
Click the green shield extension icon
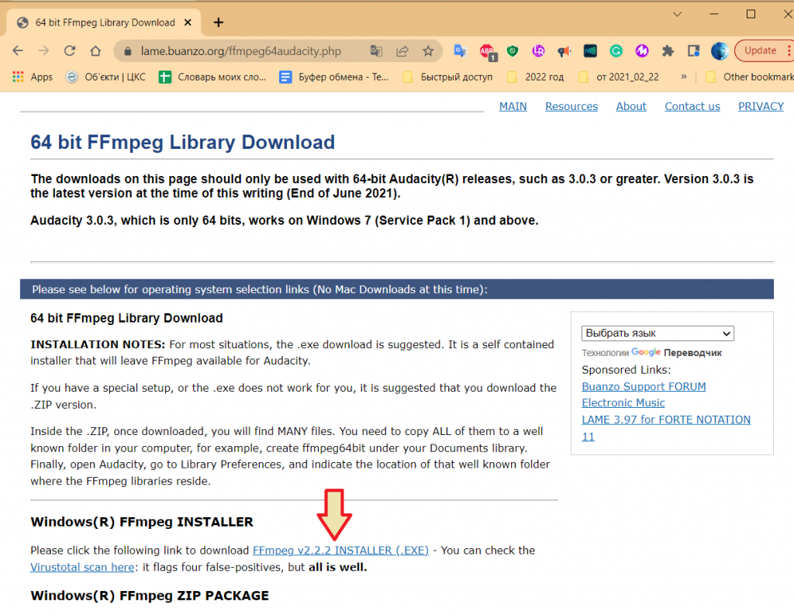click(513, 50)
